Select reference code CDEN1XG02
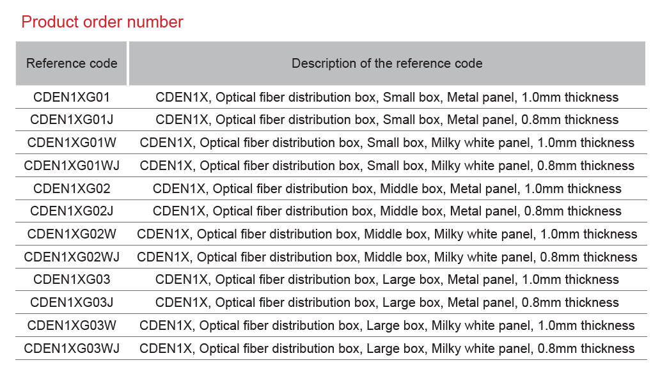 coord(72,189)
